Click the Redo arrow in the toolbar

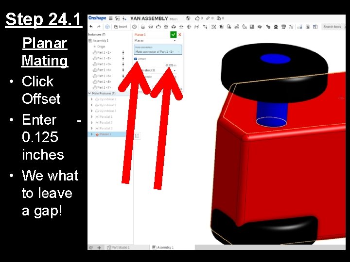tap(99, 27)
